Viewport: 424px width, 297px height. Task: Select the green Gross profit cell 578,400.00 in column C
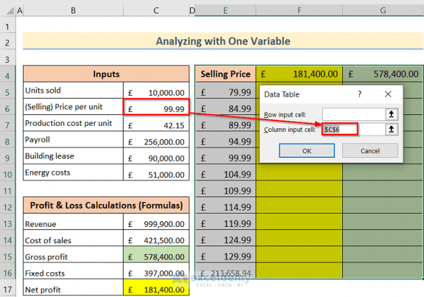[156, 254]
